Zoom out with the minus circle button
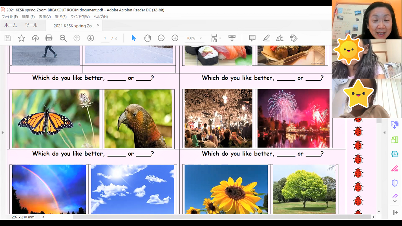This screenshot has height=226, width=402. coord(161,38)
